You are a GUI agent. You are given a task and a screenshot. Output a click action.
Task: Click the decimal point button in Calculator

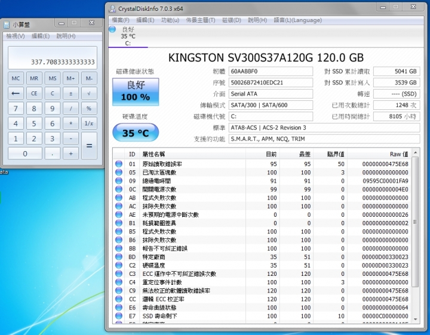[53, 153]
